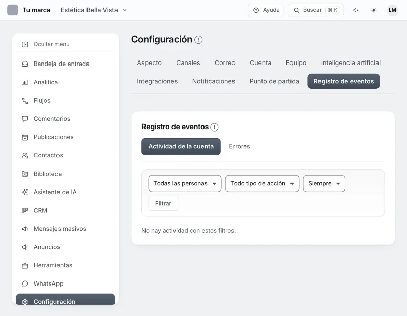Click the Herramientas briefcase icon

pyautogui.click(x=25, y=266)
